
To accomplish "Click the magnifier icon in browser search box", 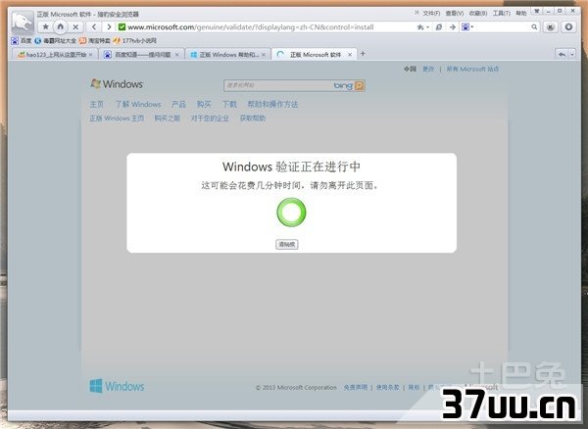I will point(534,27).
